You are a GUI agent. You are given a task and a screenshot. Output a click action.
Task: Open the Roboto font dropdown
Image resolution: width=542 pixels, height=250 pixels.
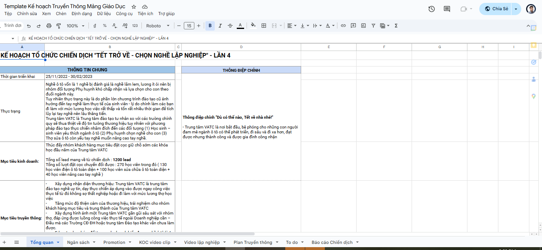tap(157, 26)
